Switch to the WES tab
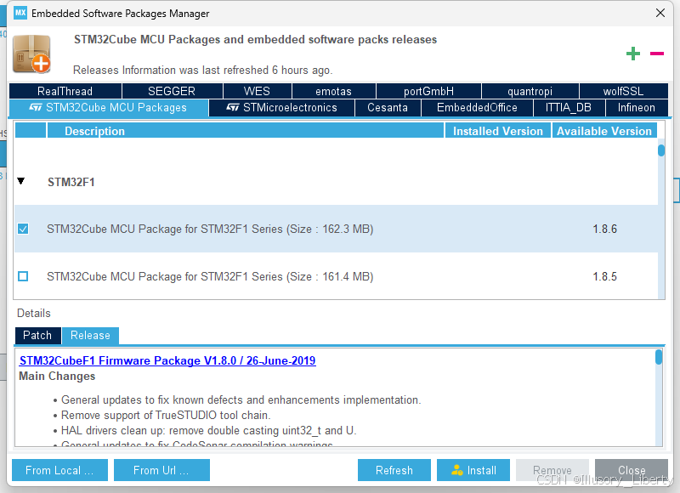Viewport: 680px width, 493px height. (x=258, y=91)
